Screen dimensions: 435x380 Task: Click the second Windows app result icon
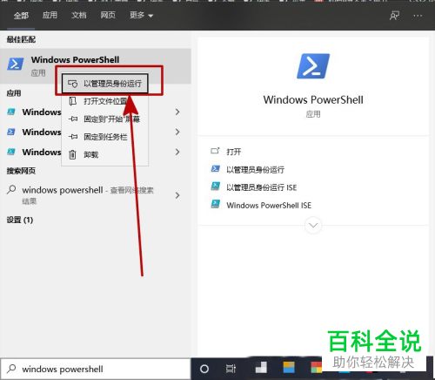coord(11,132)
